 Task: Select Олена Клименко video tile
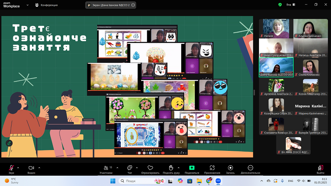(311, 67)
